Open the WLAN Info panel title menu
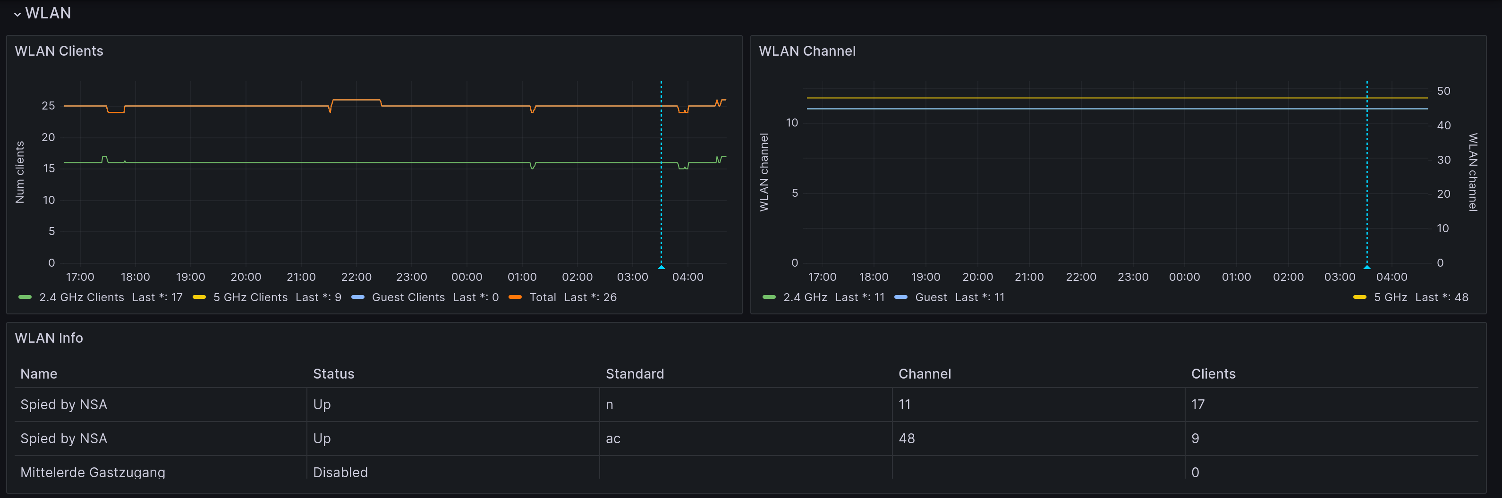 coord(49,338)
